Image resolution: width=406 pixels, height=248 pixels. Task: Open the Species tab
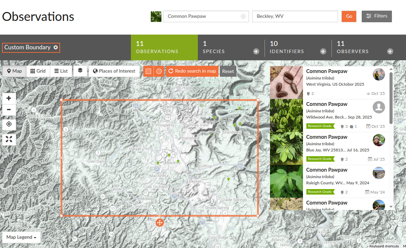tap(230, 48)
